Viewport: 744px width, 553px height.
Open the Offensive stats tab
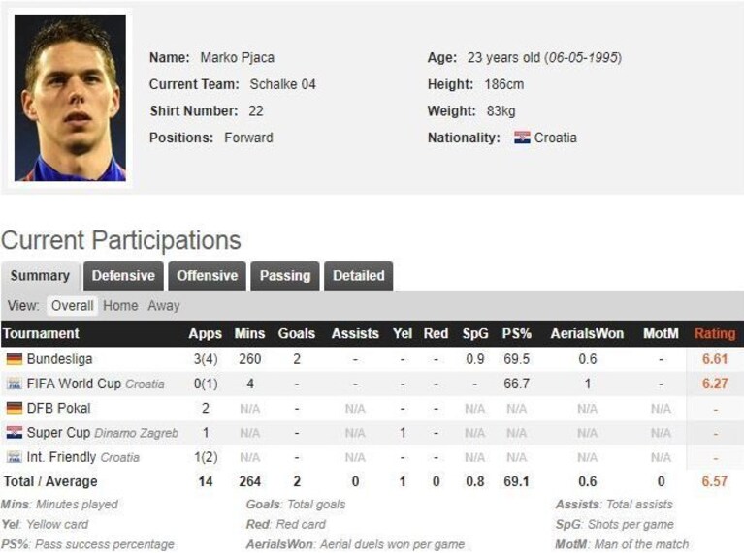pos(207,276)
